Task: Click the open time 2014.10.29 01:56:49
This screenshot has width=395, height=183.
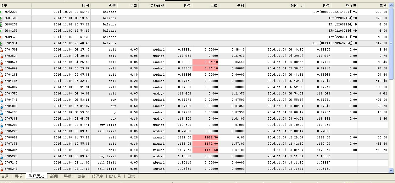Action: (x=72, y=12)
